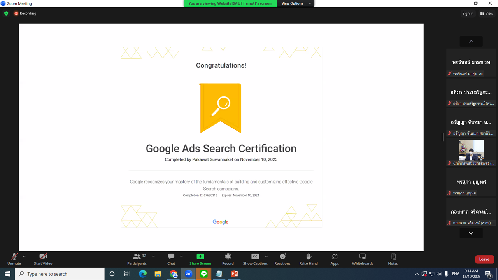This screenshot has height=280, width=498.
Task: Open Zoom Apps
Action: click(x=335, y=259)
